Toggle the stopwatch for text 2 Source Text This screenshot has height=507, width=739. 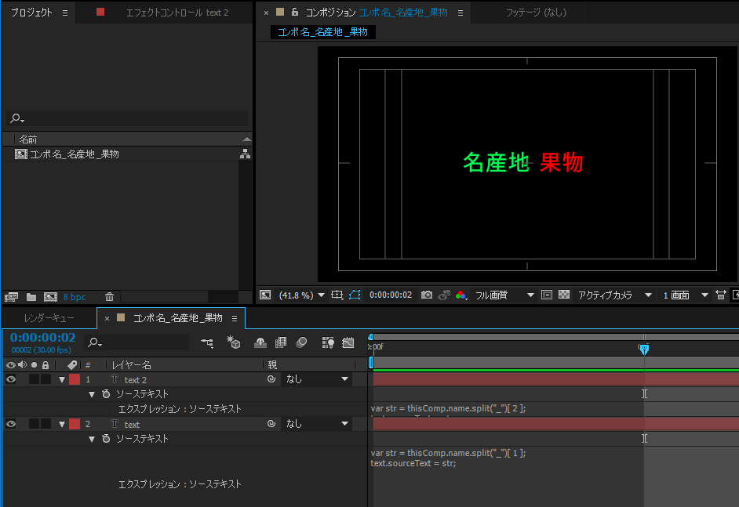[106, 394]
